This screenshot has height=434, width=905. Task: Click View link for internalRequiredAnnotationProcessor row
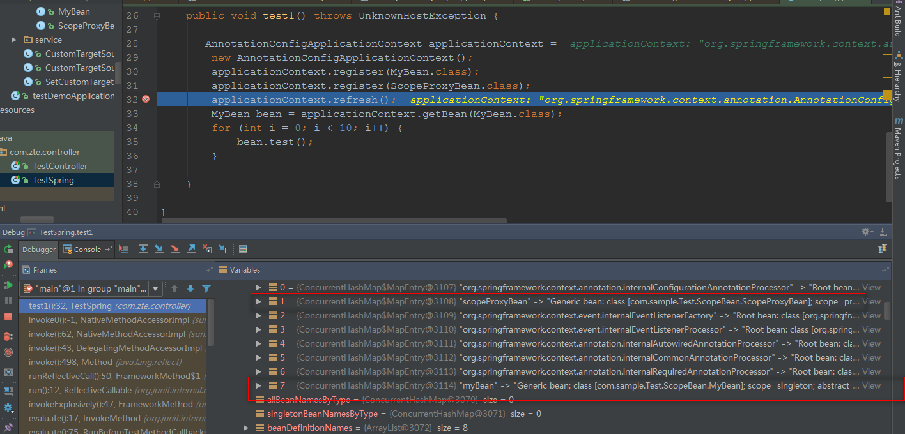coord(871,372)
